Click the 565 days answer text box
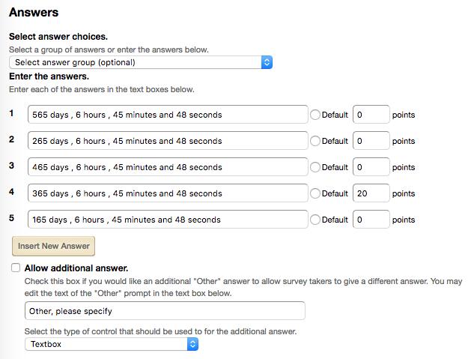Image resolution: width=474 pixels, height=359 pixels. point(168,115)
